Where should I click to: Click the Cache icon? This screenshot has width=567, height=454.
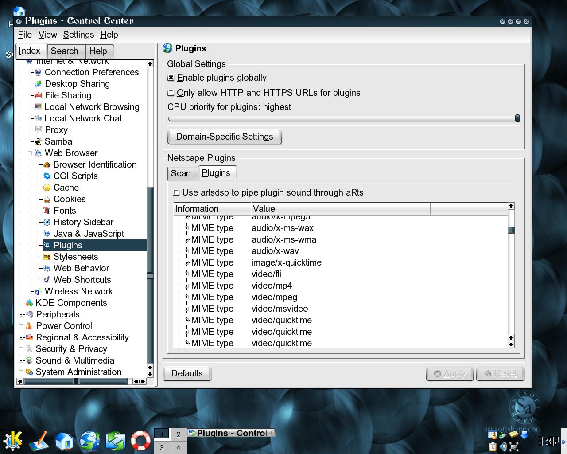pyautogui.click(x=47, y=188)
